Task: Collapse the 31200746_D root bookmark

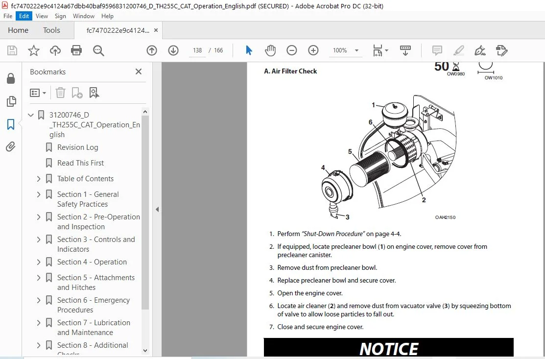Action: coord(31,115)
